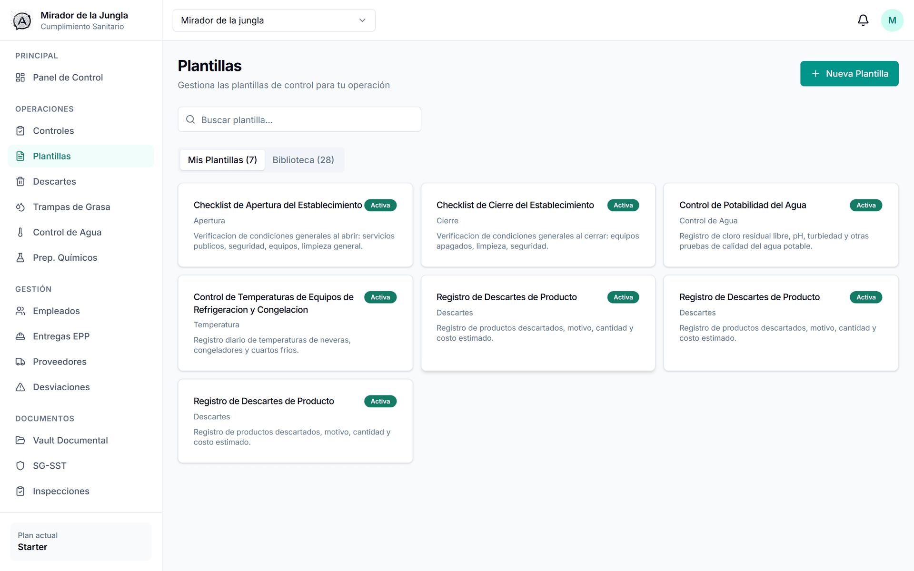
Task: Open Checklist de Apertura del Establecimiento card
Action: (295, 225)
